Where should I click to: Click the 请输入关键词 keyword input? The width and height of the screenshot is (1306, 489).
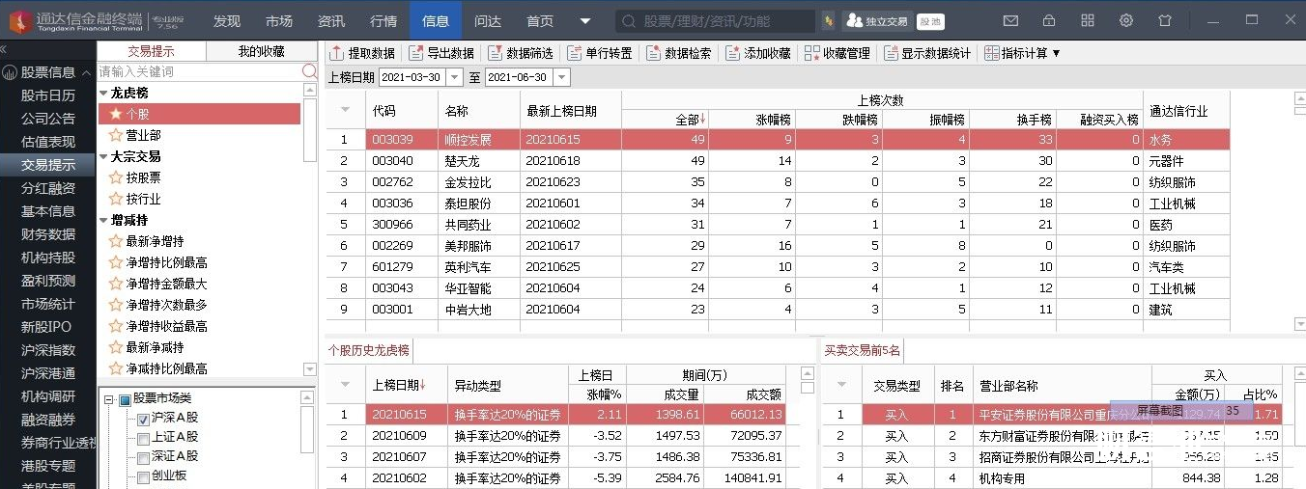[200, 71]
